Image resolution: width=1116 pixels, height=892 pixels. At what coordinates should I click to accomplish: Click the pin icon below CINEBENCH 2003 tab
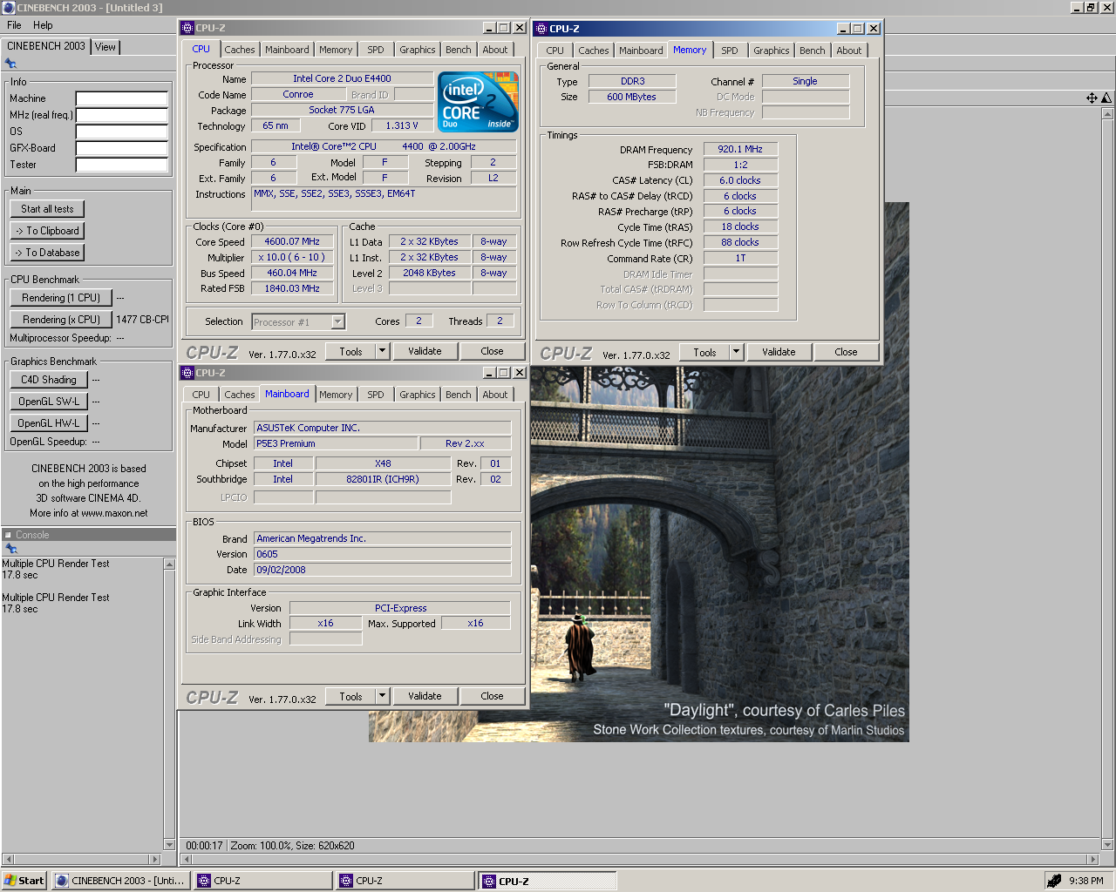tap(10, 64)
